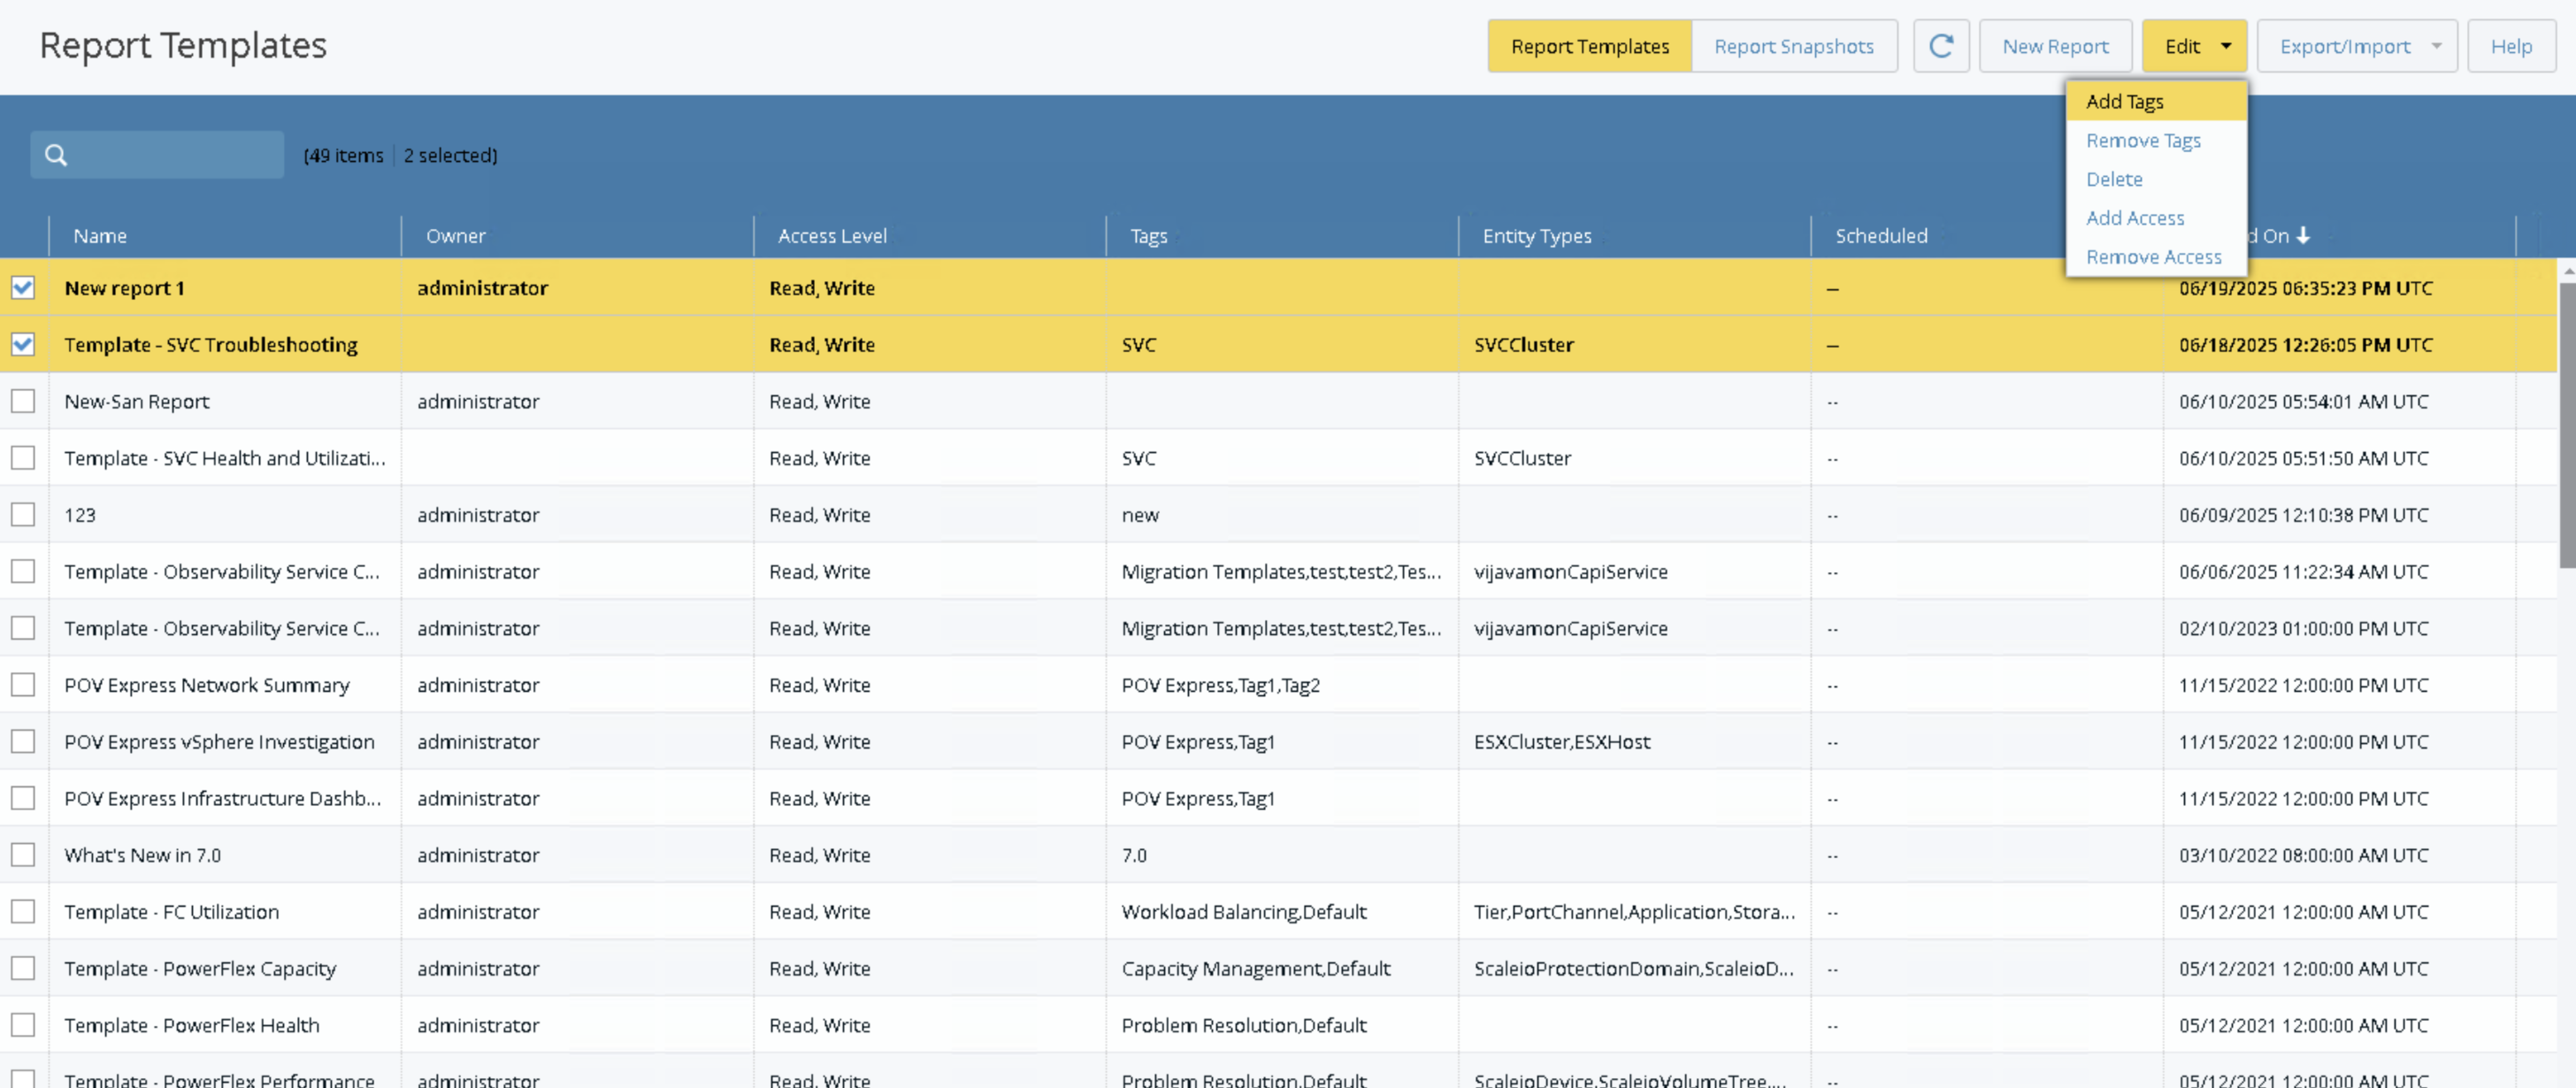Choose Remove Tags from Edit menu
The width and height of the screenshot is (2576, 1088).
click(2156, 140)
